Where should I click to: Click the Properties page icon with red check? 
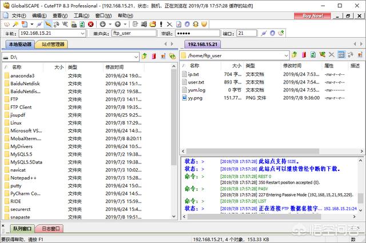(x=178, y=24)
